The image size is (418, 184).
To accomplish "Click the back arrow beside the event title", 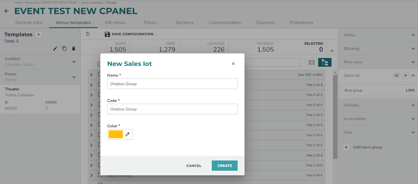I will click(x=7, y=11).
